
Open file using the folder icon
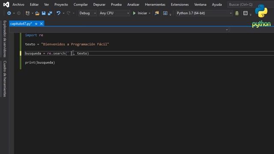coord(37,13)
